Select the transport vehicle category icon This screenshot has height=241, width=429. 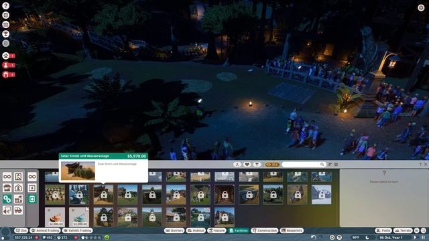tap(18, 210)
